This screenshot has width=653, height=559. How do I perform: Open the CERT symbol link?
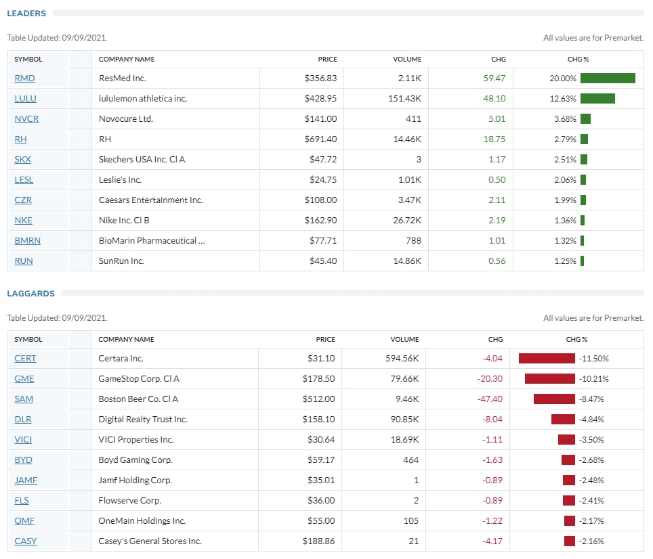pos(26,359)
